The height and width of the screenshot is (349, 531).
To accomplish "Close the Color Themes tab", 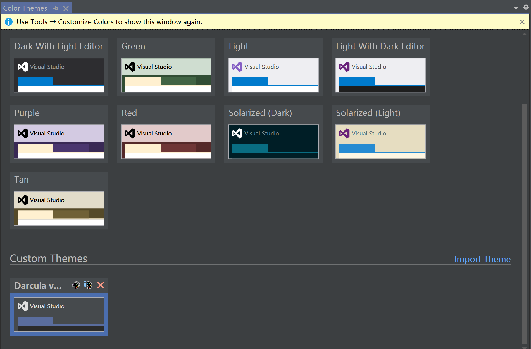I will click(66, 9).
